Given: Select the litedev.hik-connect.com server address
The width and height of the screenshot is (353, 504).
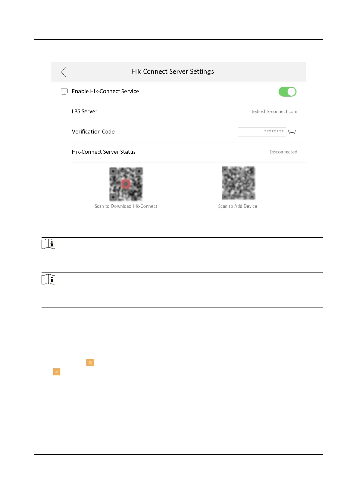Looking at the screenshot, I should [273, 112].
